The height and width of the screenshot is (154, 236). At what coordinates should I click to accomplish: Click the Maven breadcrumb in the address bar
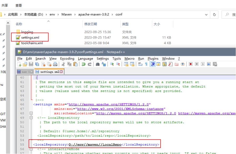pyautogui.click(x=66, y=15)
